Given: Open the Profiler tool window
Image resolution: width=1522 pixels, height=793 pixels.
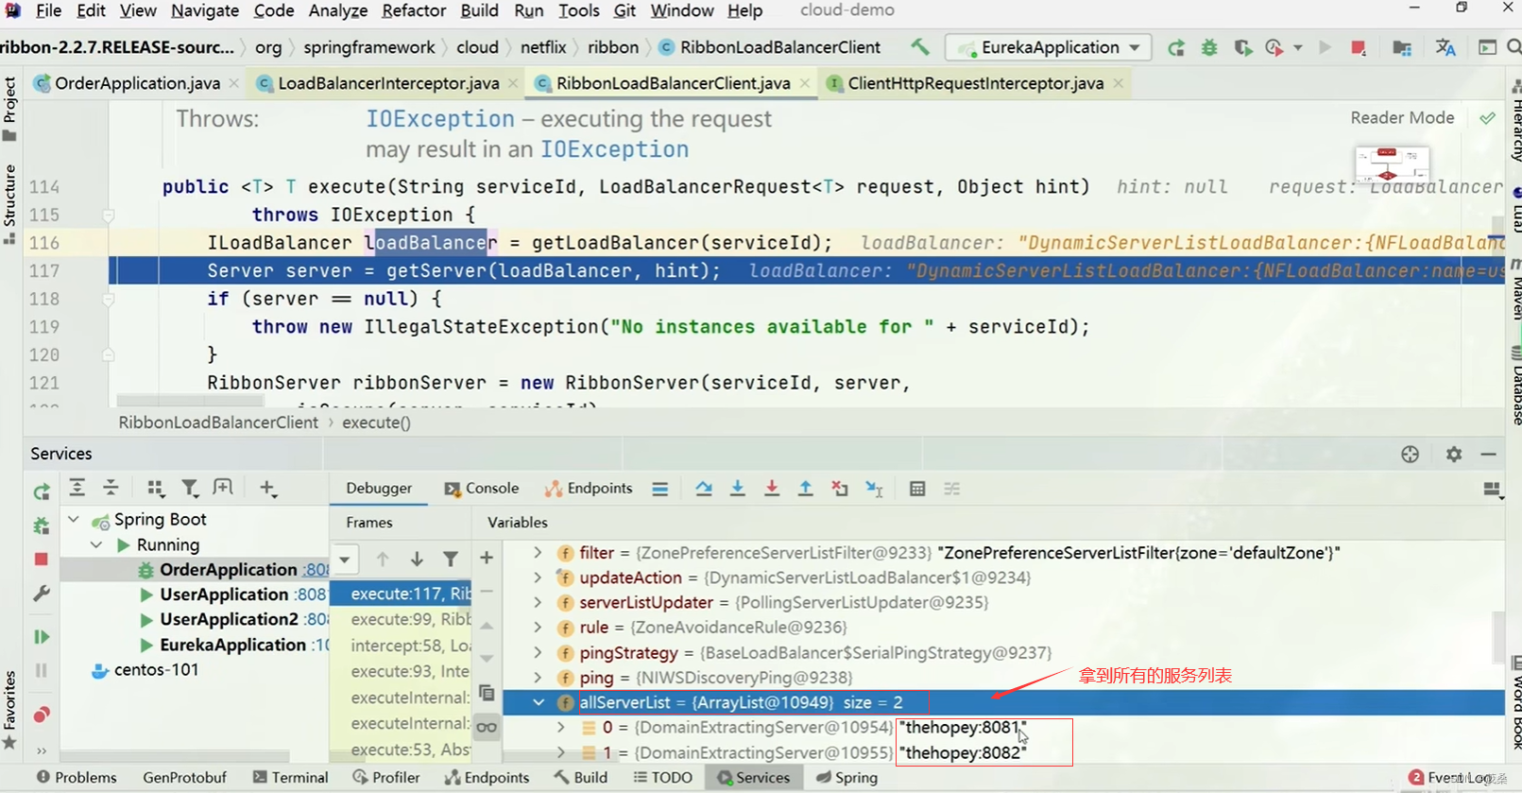Looking at the screenshot, I should [x=385, y=778].
